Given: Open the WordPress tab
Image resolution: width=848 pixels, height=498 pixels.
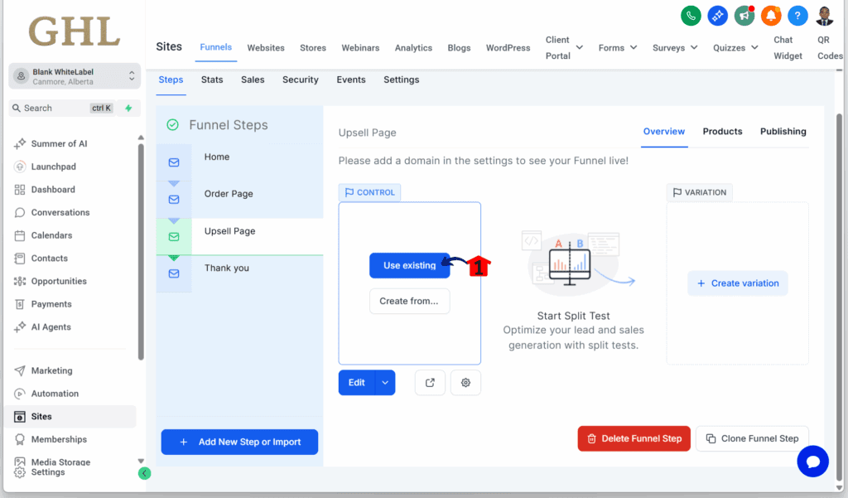Looking at the screenshot, I should click(x=508, y=47).
